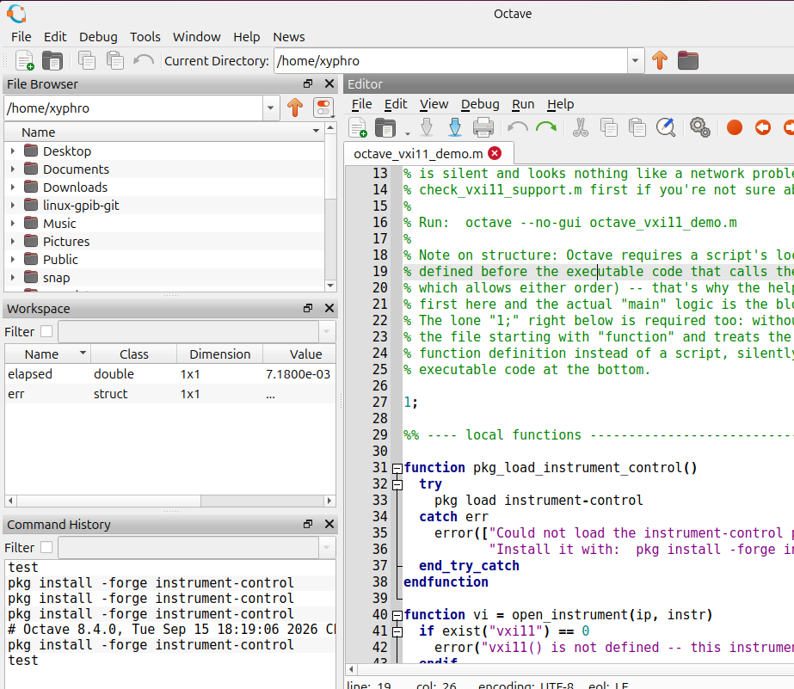Expand the Pictures folder

[x=13, y=242]
